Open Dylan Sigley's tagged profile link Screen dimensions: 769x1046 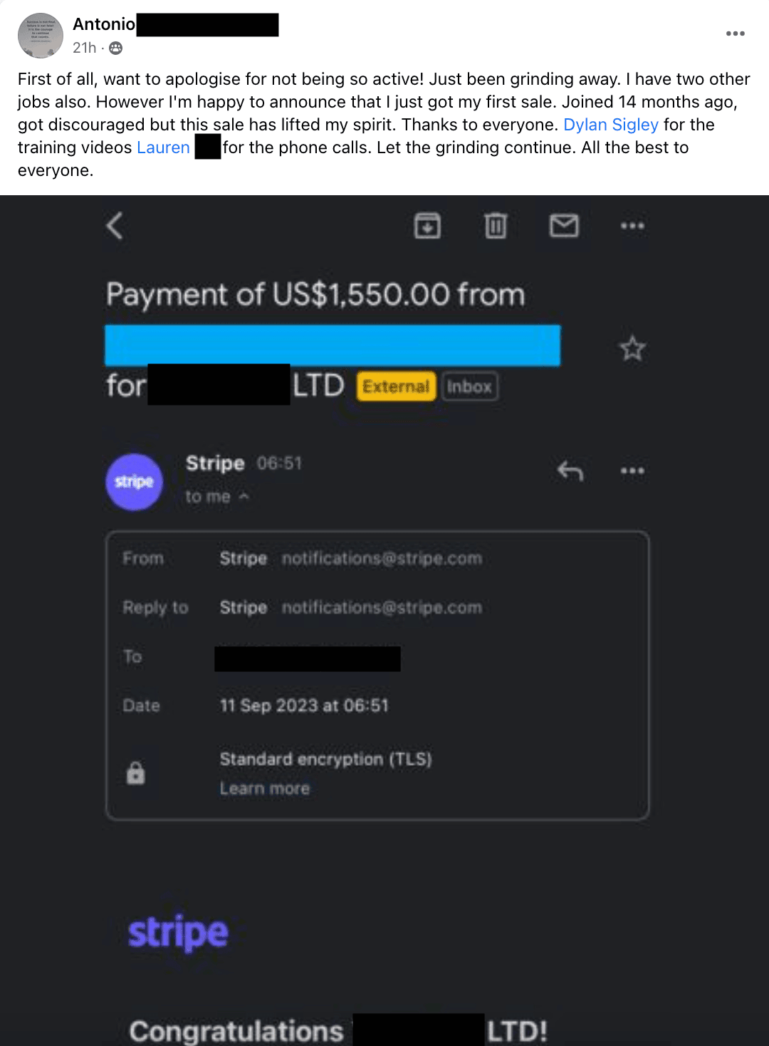coord(611,125)
